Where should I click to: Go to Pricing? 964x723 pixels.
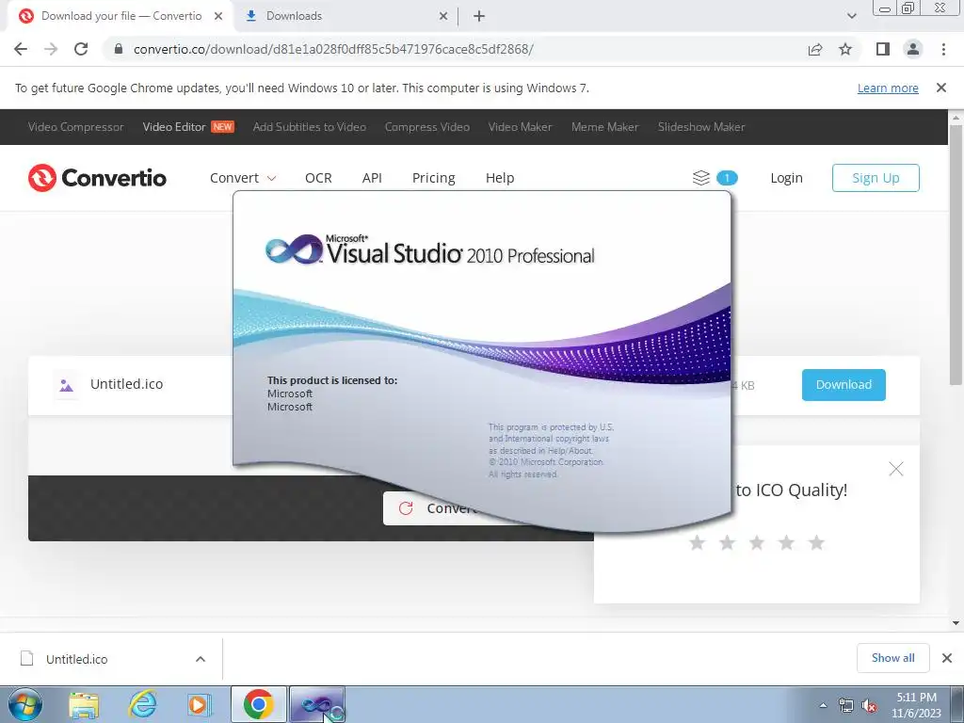click(433, 178)
